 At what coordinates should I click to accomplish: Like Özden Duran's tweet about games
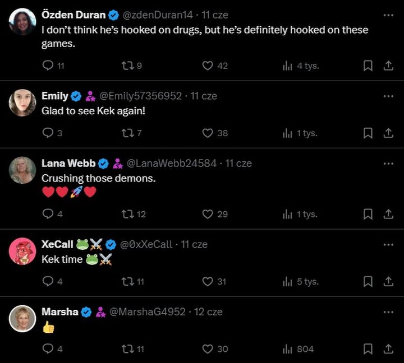(208, 66)
